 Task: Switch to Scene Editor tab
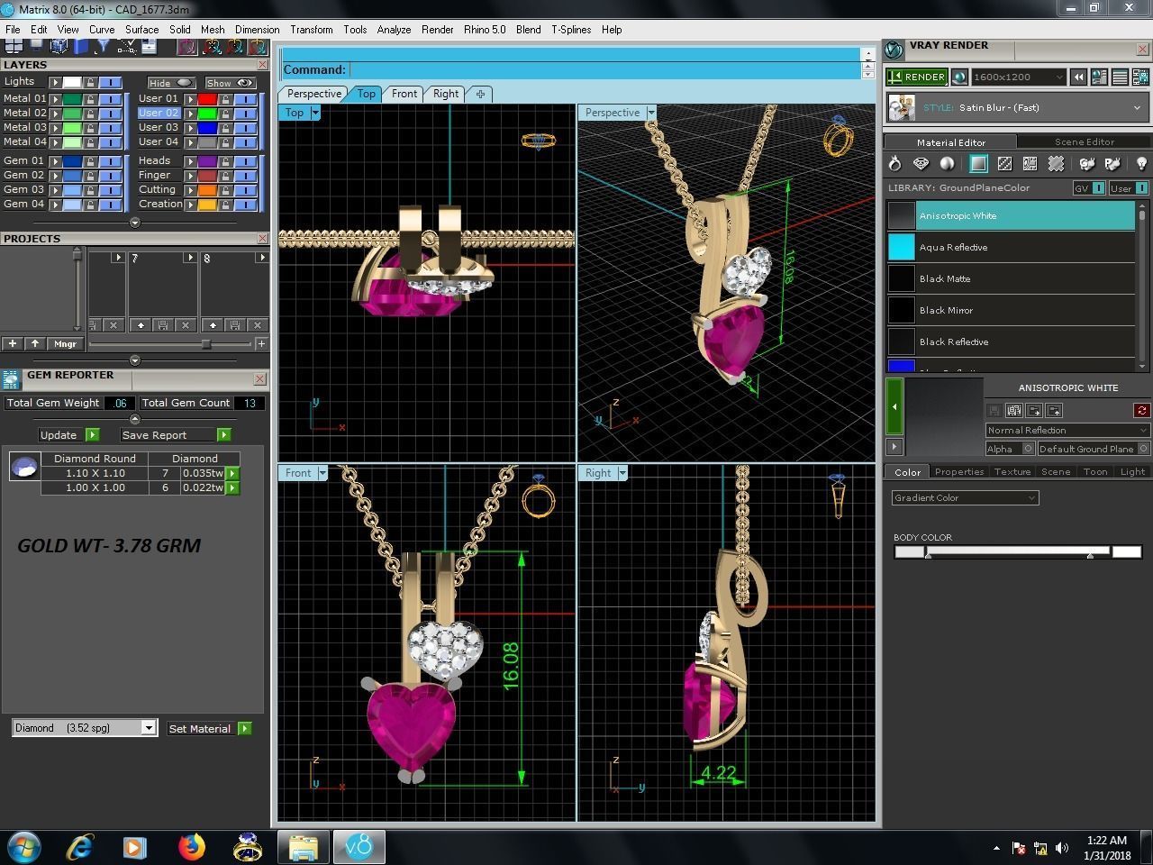[x=1085, y=141]
